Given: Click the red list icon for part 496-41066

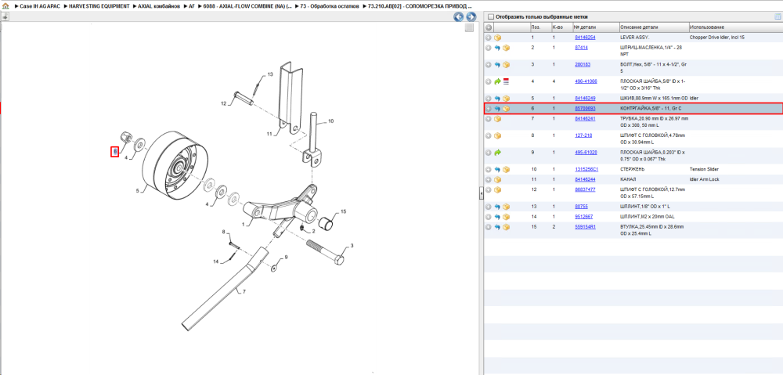Looking at the screenshot, I should [506, 81].
